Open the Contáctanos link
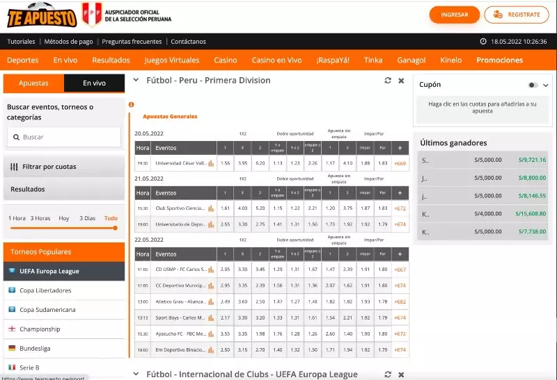 point(188,42)
